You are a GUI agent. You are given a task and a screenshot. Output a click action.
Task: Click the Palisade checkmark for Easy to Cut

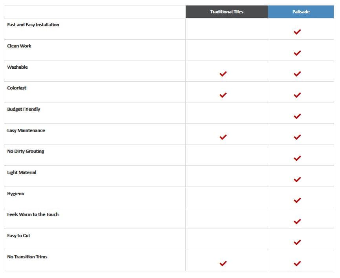[297, 242]
